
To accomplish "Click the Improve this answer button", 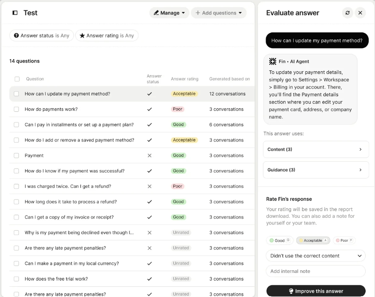I will point(316,291).
